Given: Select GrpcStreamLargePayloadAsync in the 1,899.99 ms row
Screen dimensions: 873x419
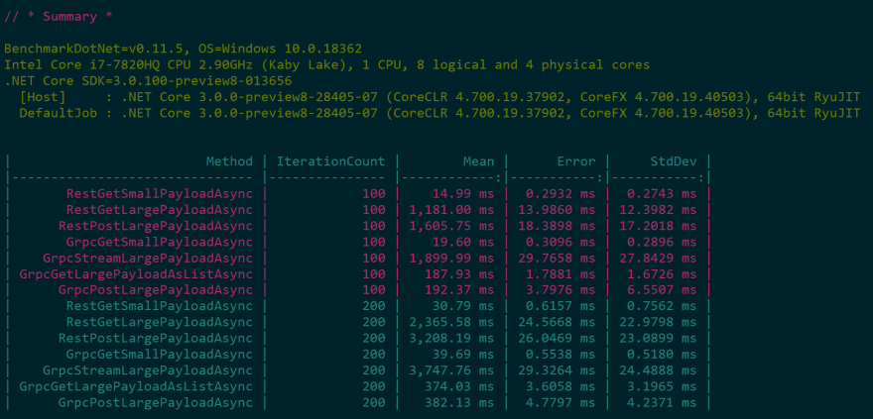Looking at the screenshot, I should (148, 259).
